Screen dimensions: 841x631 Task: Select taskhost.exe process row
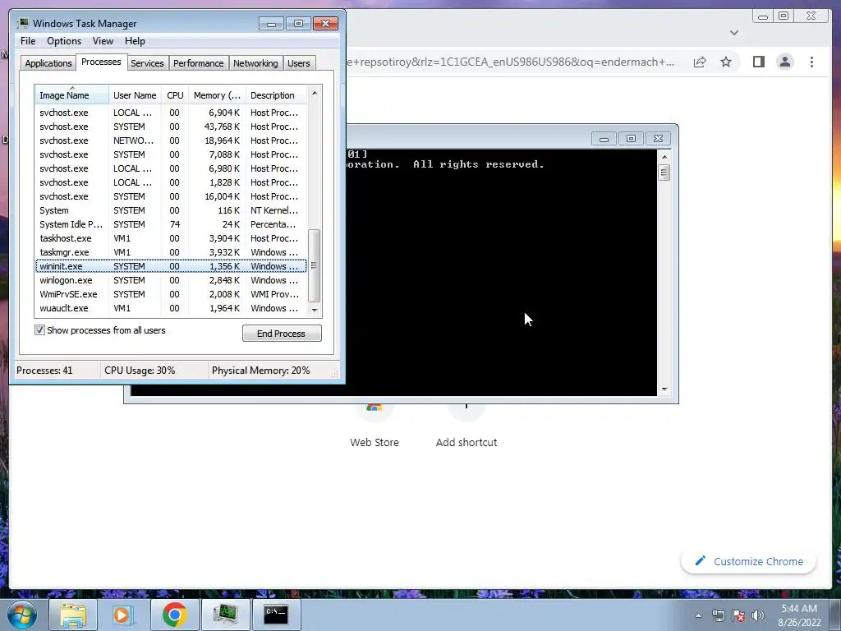click(x=171, y=238)
